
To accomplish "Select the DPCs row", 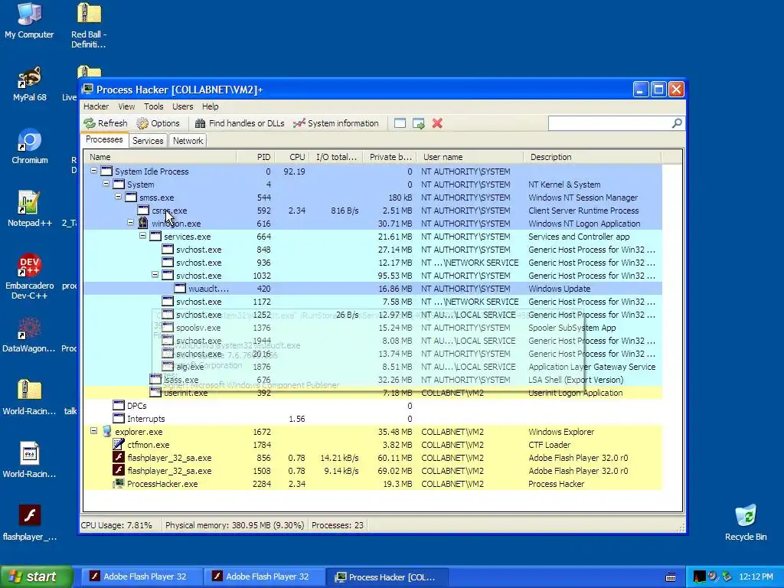I will [373, 406].
